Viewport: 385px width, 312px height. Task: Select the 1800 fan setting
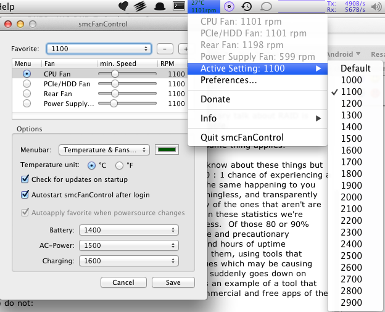pyautogui.click(x=355, y=174)
